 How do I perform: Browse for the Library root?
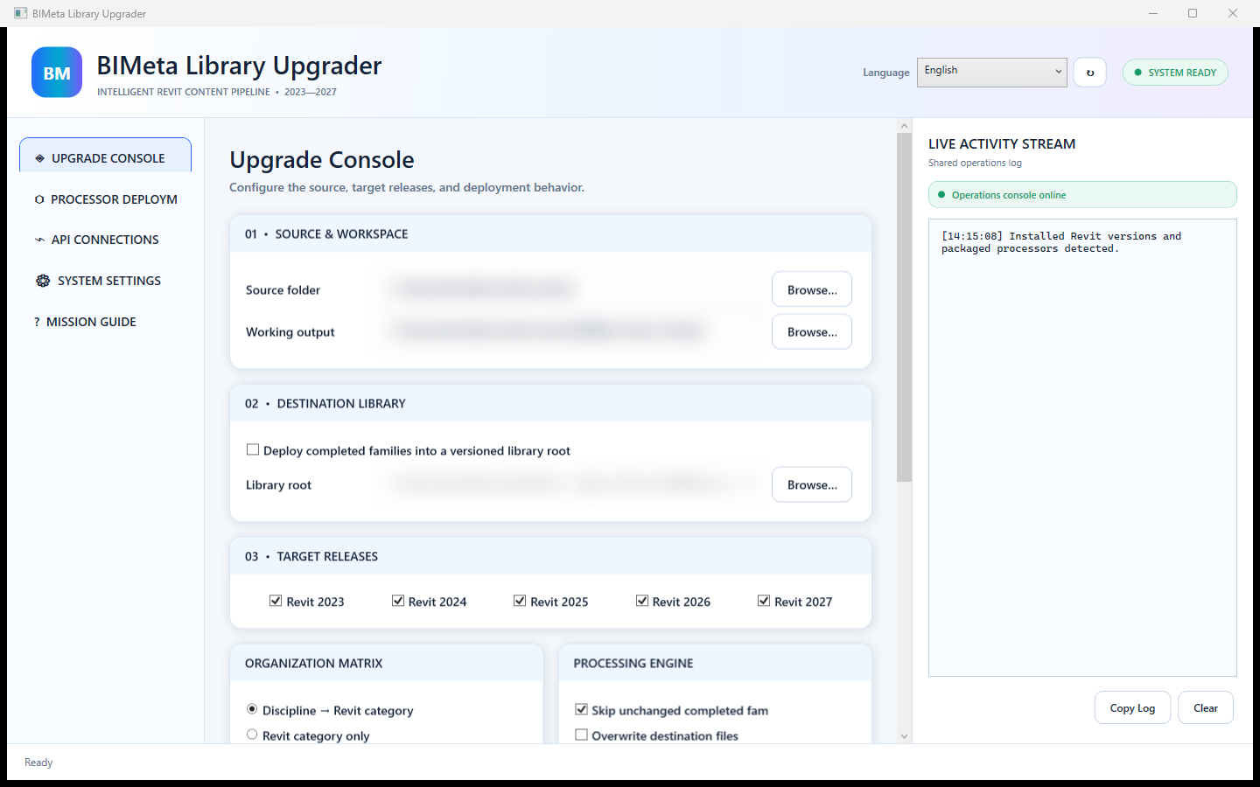[812, 484]
